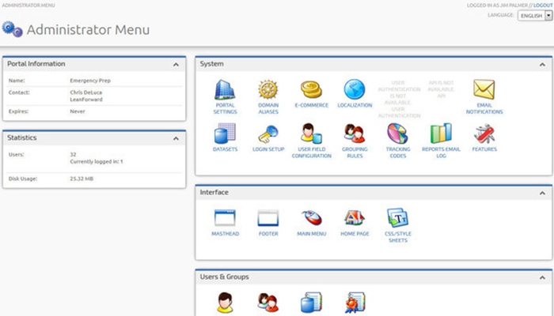The width and height of the screenshot is (554, 316).
Task: Open Datasets database icon
Action: pos(225,134)
